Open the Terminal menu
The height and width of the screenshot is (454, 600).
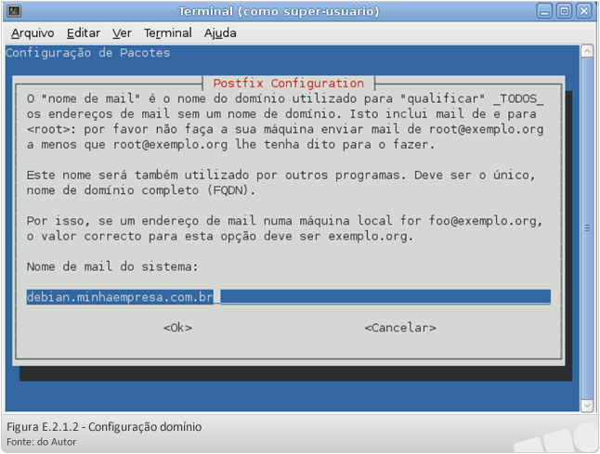[167, 33]
